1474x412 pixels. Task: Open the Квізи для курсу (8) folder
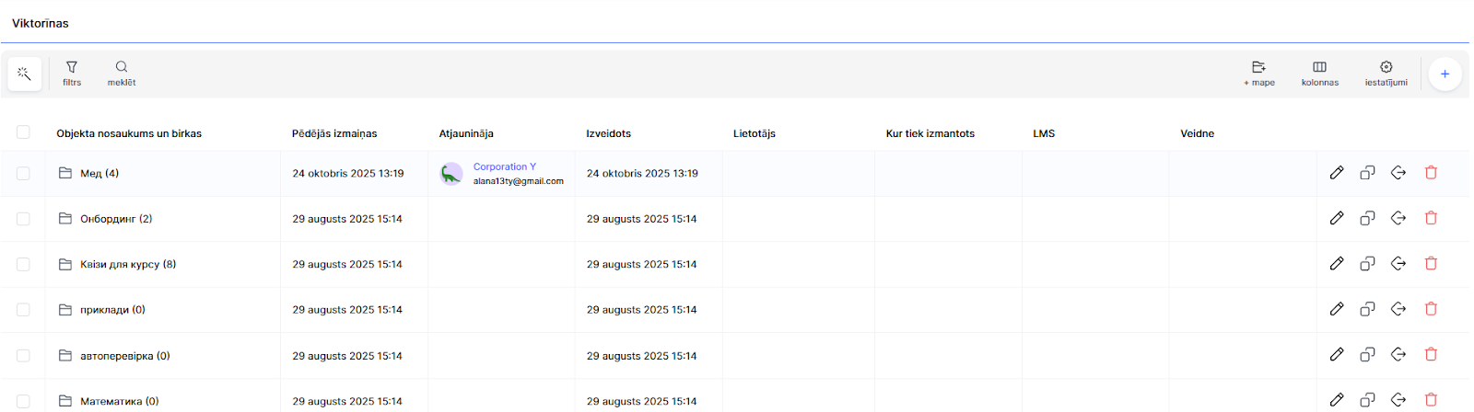127,264
